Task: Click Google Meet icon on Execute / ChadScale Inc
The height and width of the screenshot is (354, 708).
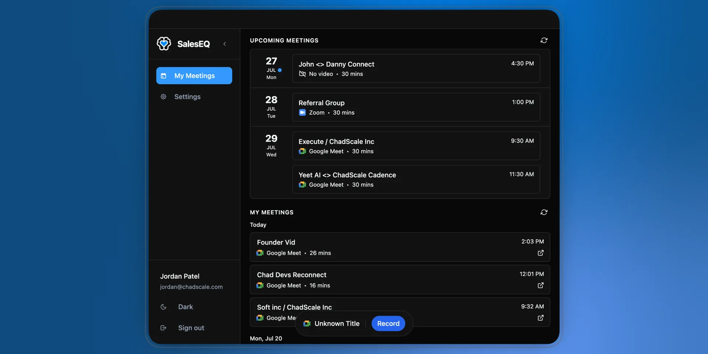Action: click(x=302, y=151)
